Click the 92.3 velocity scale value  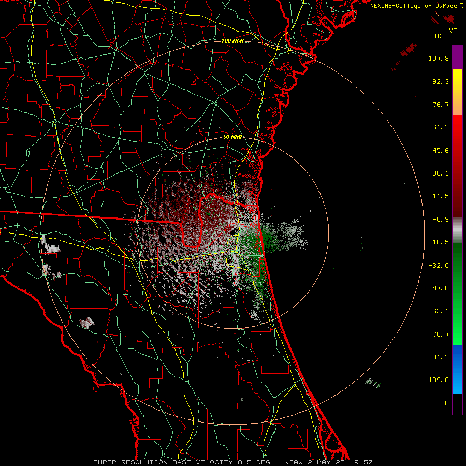coord(441,81)
